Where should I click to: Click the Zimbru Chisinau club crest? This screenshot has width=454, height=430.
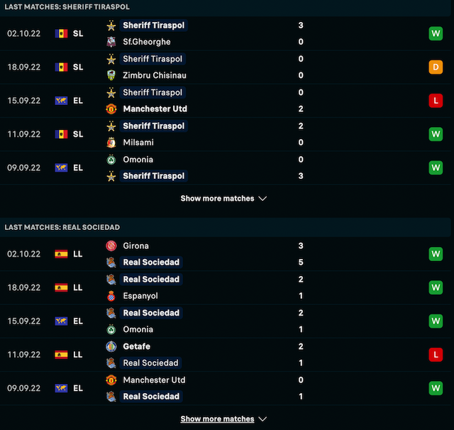pyautogui.click(x=111, y=75)
